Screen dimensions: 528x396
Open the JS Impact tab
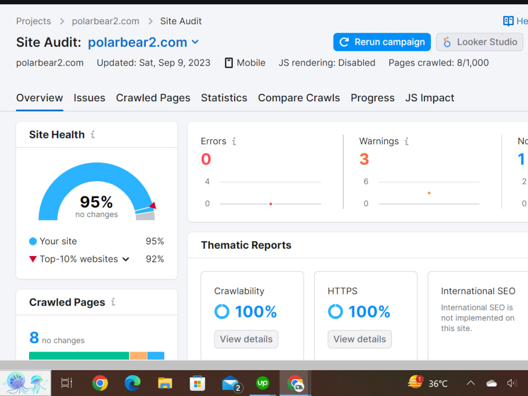pos(430,98)
